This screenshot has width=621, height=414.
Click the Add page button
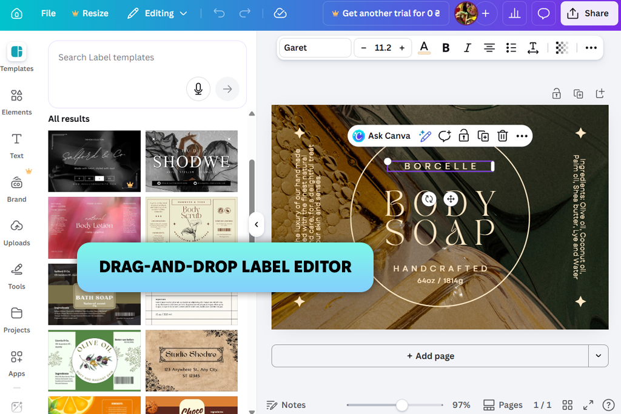[x=430, y=356]
